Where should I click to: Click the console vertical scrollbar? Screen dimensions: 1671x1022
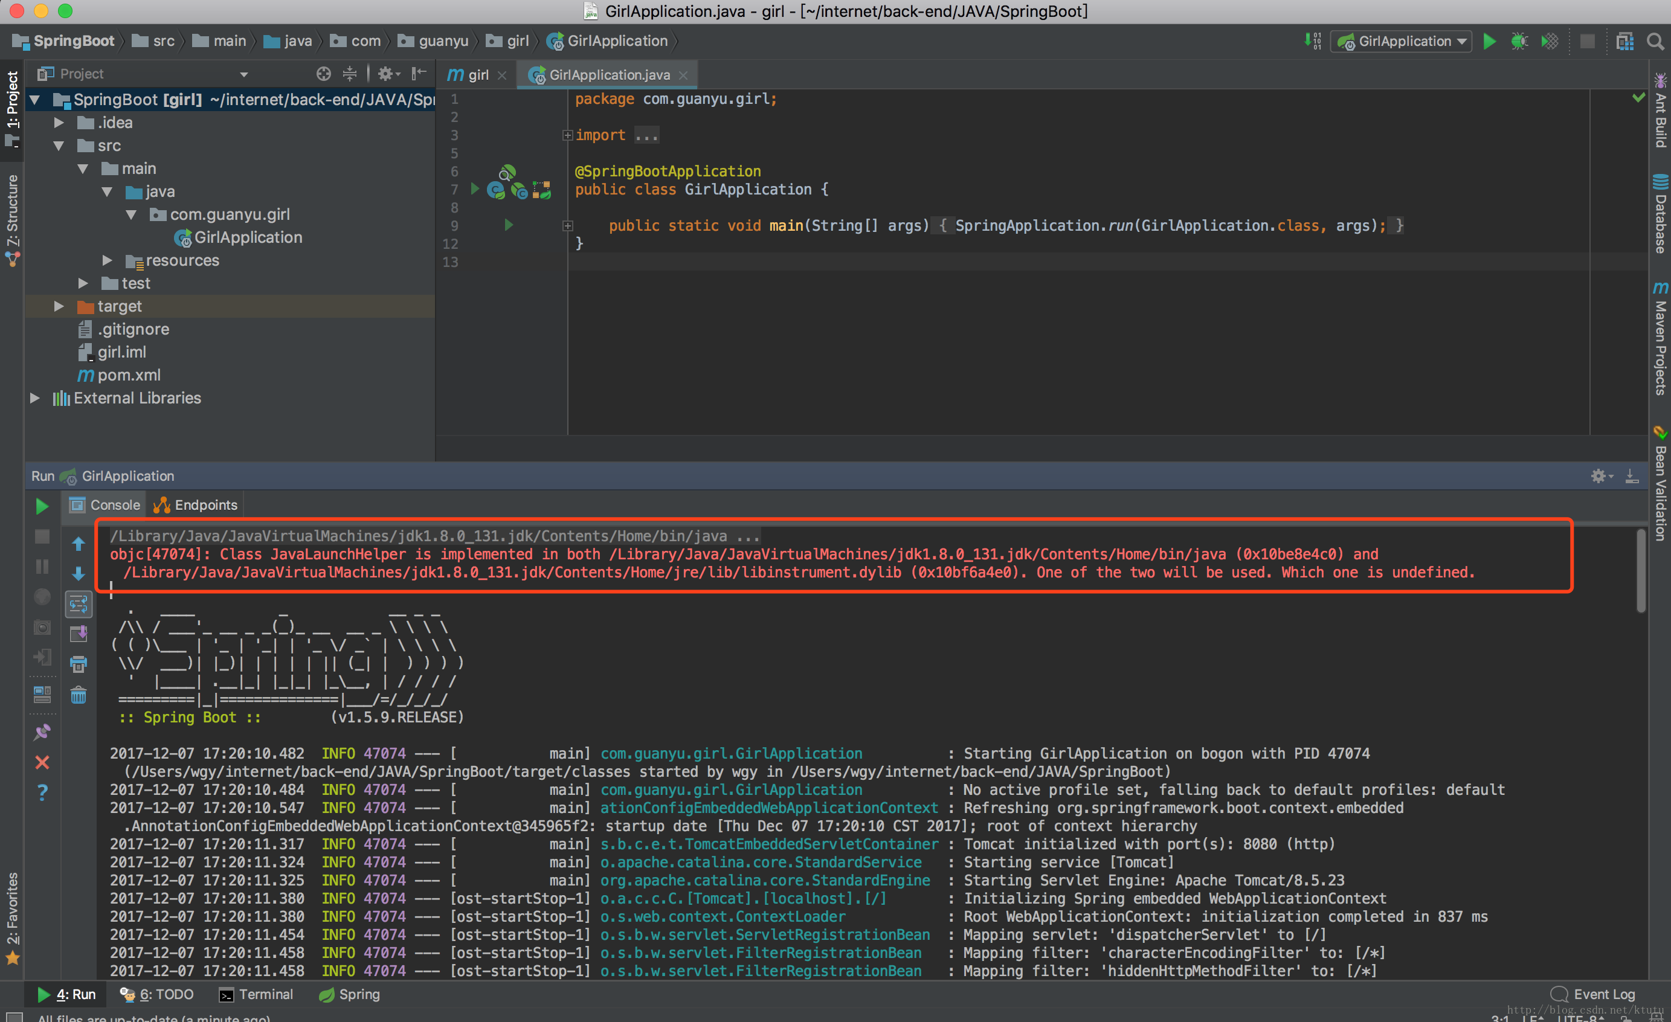coord(1640,571)
